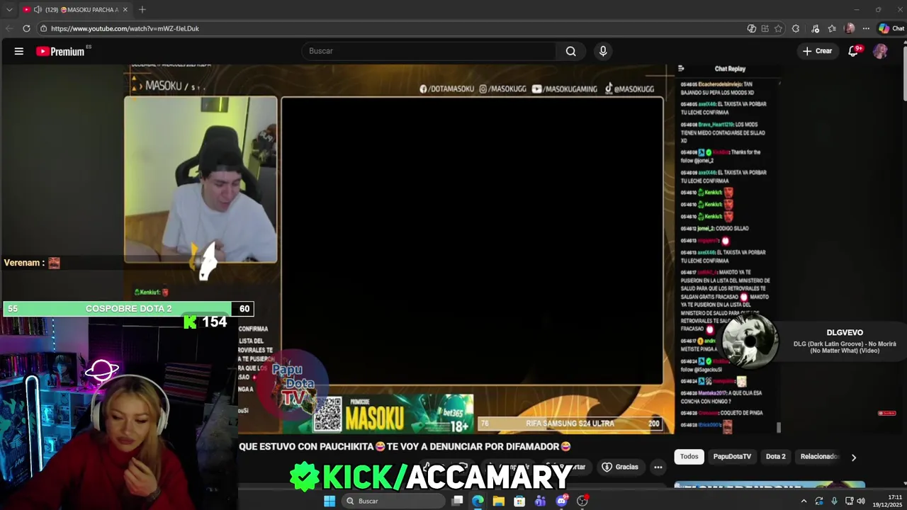
Task: Mute the MASOKU PARCHA tab audio
Action: [x=38, y=10]
